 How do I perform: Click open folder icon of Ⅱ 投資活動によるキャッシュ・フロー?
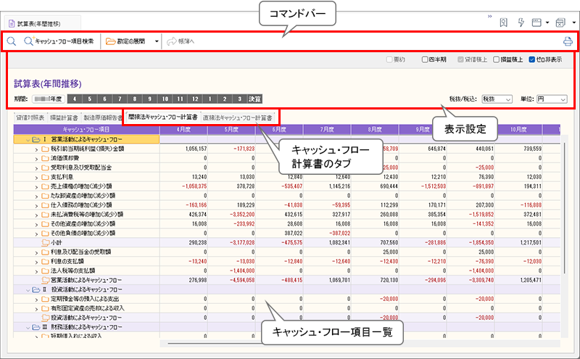[36, 289]
